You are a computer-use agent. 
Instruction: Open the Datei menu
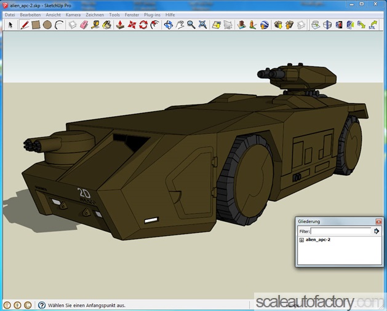10,15
